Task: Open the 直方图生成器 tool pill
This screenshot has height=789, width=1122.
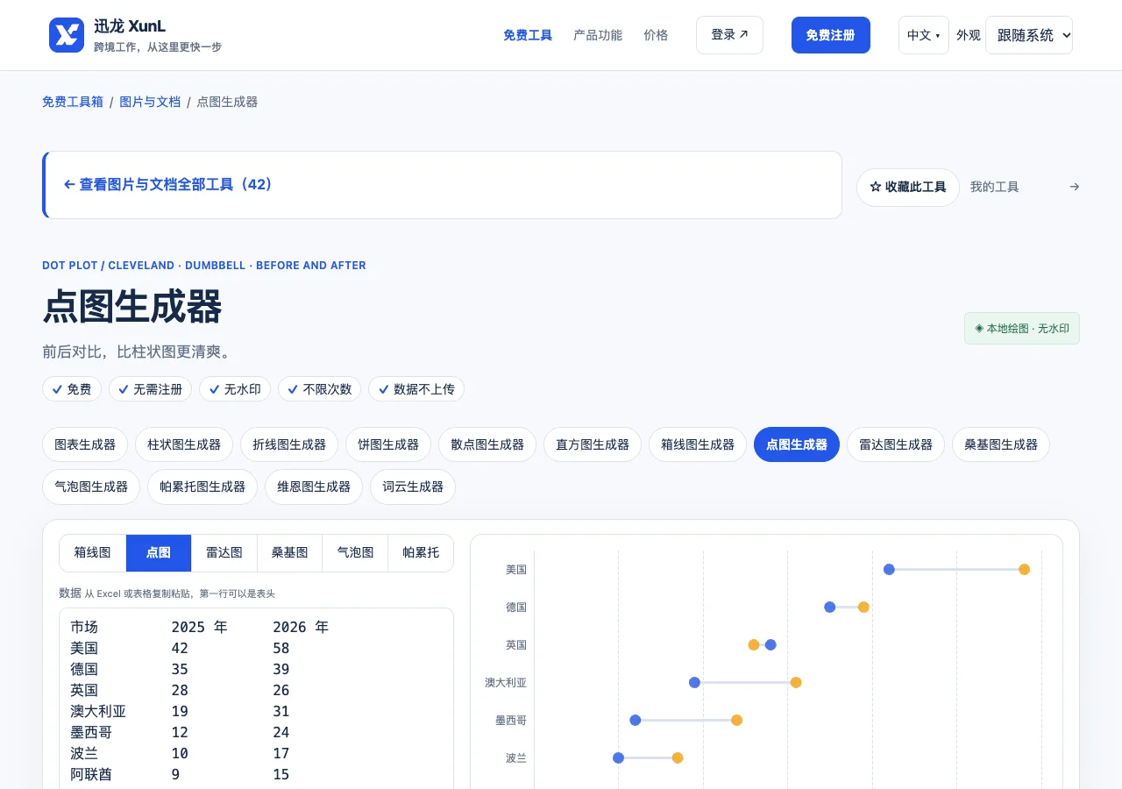Action: point(593,444)
